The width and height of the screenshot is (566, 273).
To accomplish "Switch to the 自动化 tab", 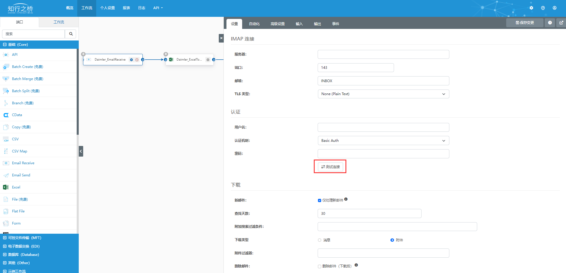I will pyautogui.click(x=254, y=24).
